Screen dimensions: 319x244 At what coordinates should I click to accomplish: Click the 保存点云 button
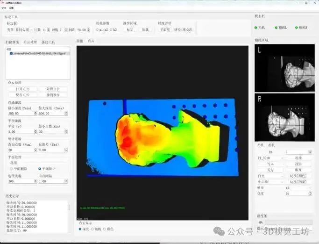(22, 95)
